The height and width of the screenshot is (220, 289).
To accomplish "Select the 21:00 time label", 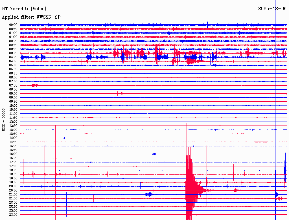I will click(x=13, y=194).
